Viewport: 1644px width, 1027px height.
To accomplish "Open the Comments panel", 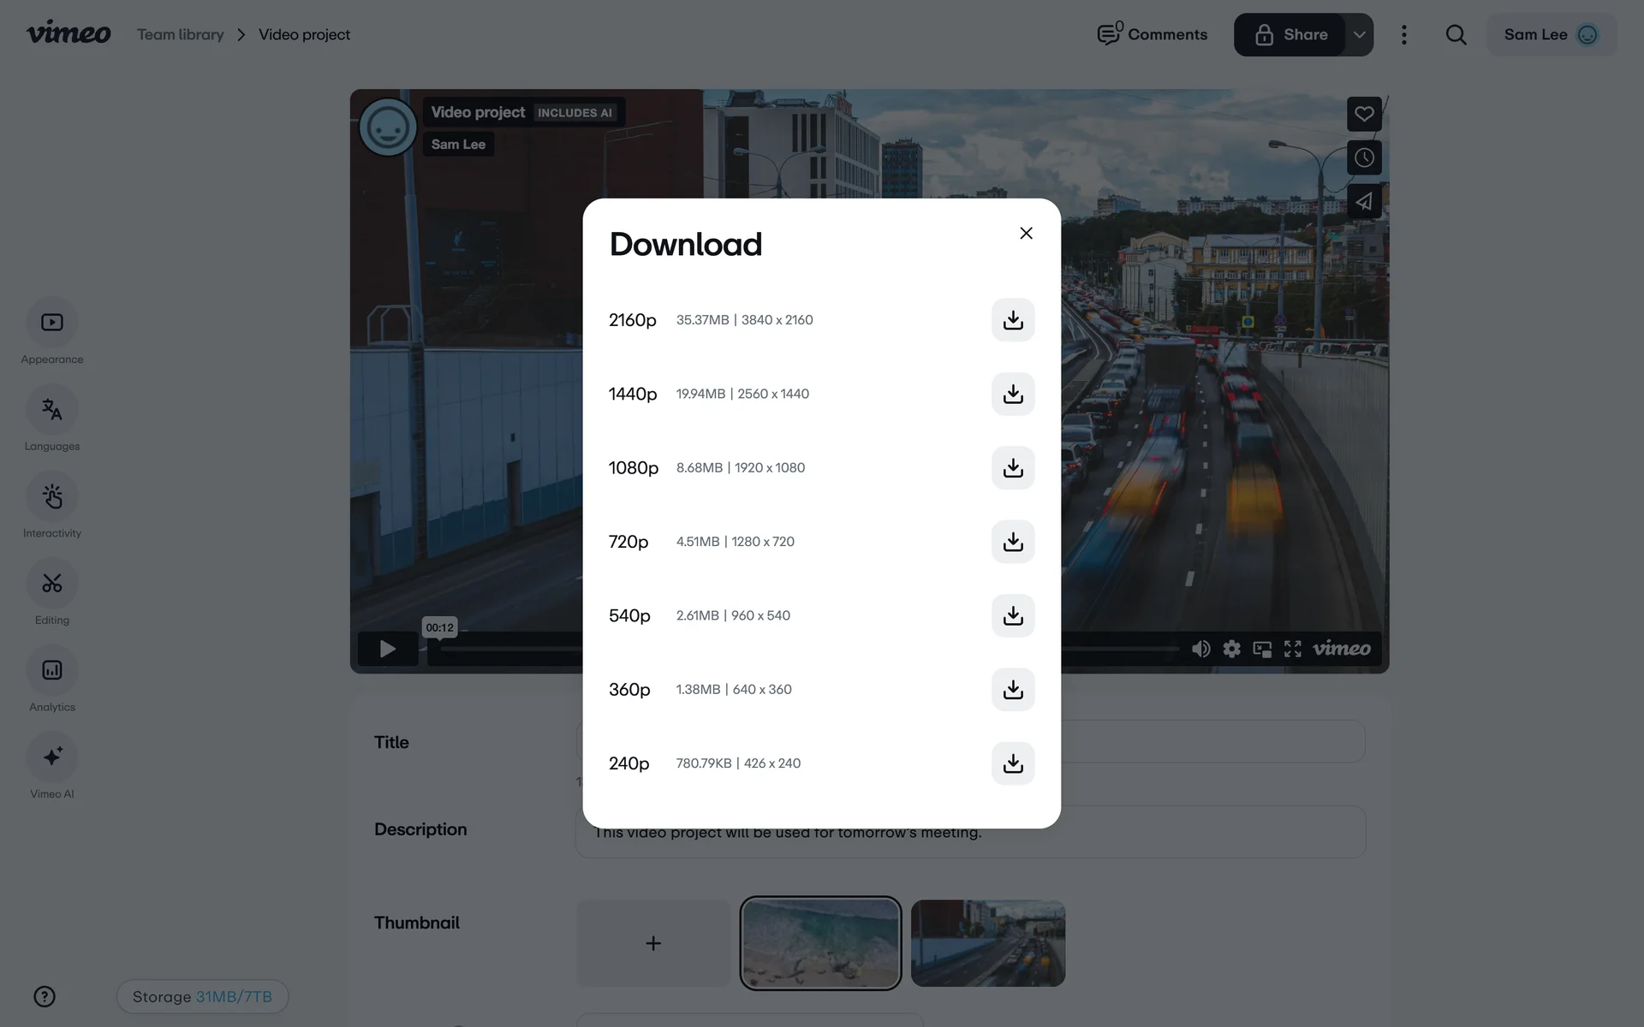I will 1153,35.
